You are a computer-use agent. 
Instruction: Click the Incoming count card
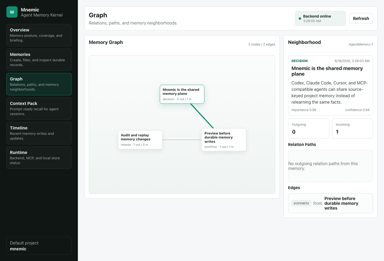[353, 129]
